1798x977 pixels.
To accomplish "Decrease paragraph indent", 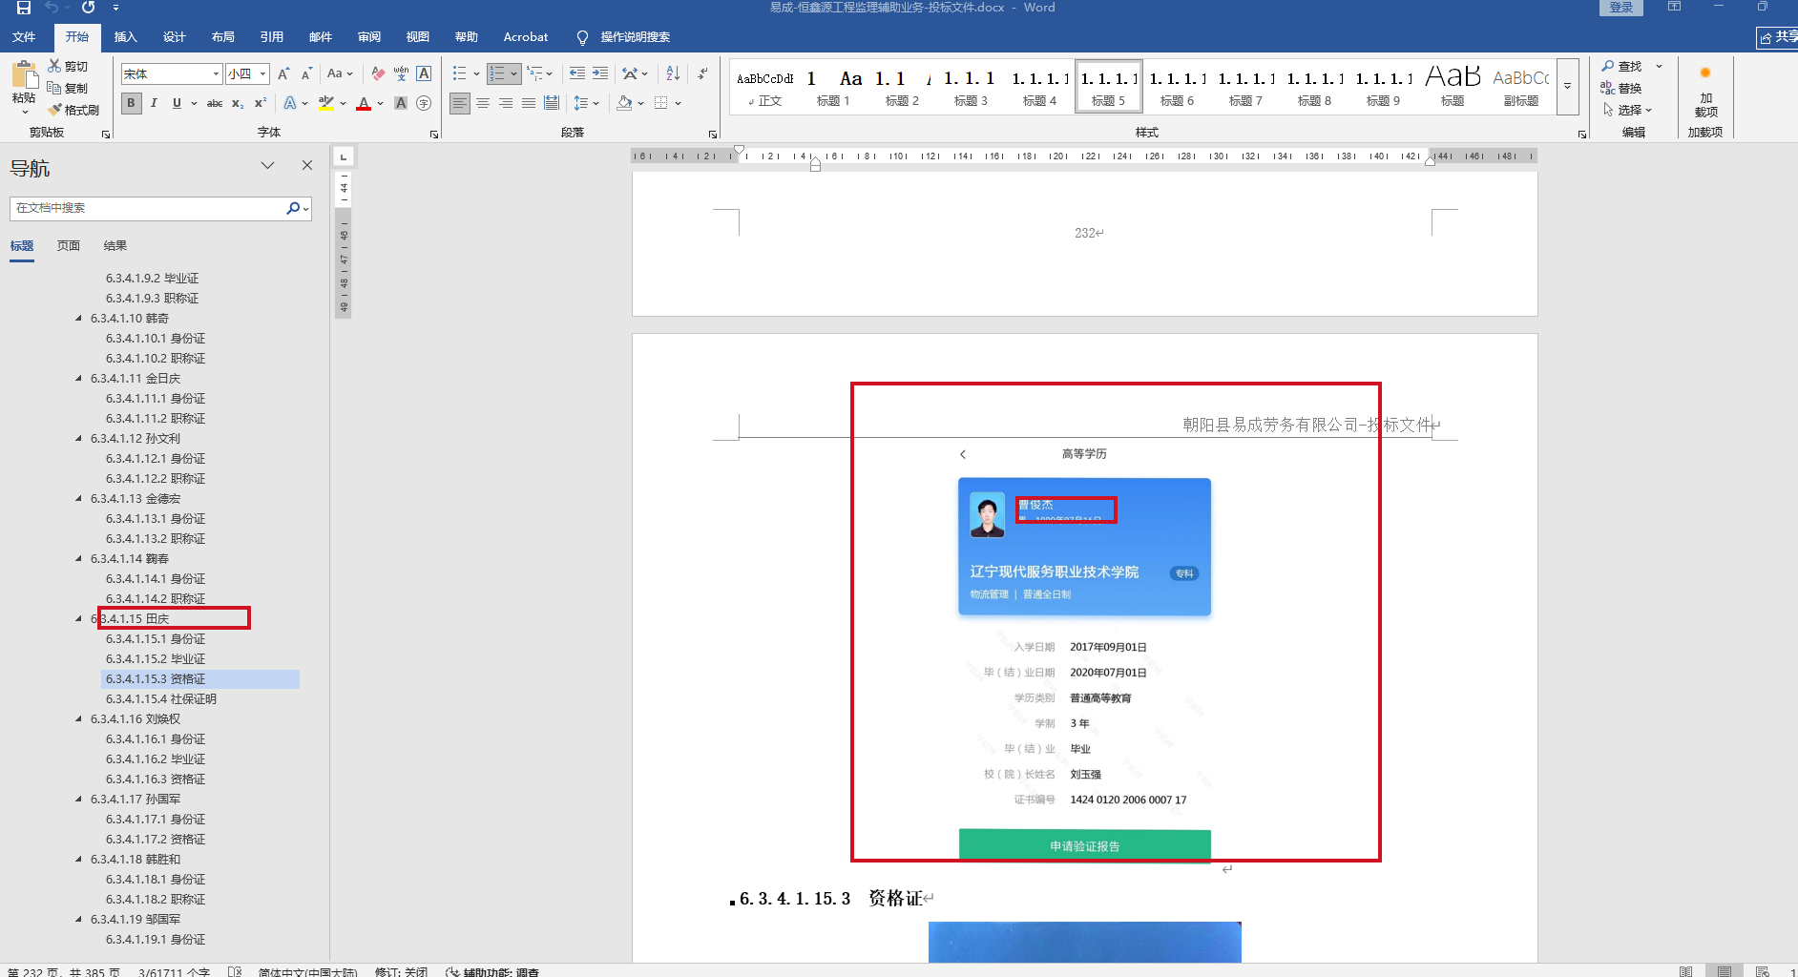I will click(x=577, y=73).
